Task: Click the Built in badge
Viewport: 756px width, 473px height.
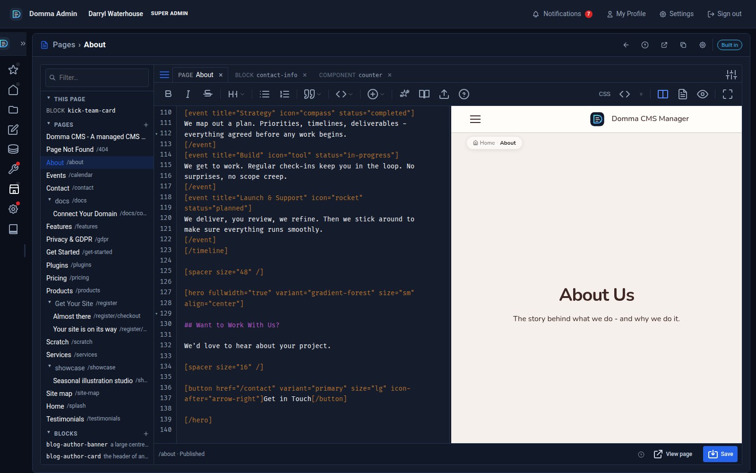Action: click(x=730, y=45)
